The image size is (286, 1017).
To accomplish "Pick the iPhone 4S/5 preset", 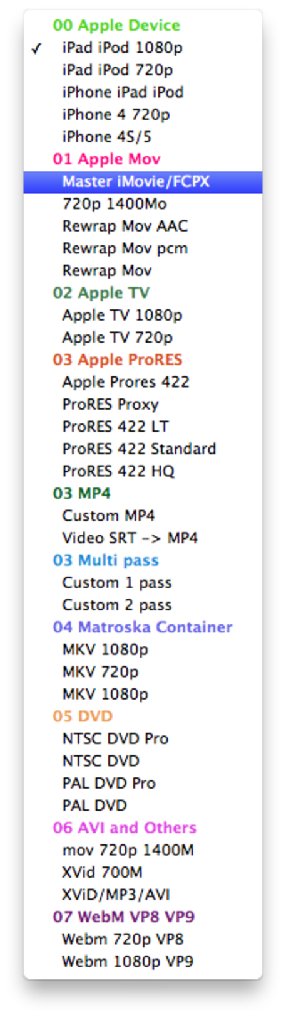I will (143, 137).
